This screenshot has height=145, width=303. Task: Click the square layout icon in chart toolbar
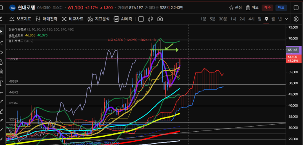[x=141, y=19]
